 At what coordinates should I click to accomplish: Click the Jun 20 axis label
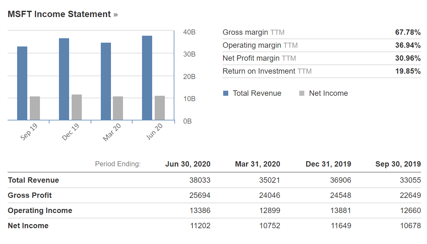(x=154, y=131)
